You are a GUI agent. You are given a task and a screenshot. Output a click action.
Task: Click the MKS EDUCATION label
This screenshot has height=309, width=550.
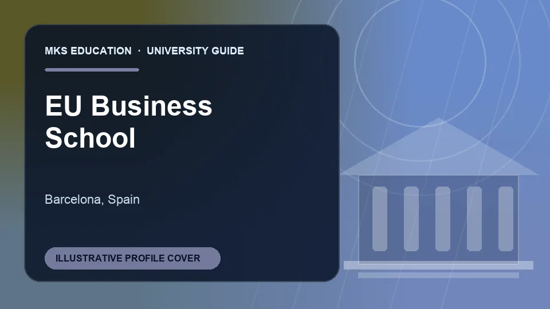(x=88, y=51)
